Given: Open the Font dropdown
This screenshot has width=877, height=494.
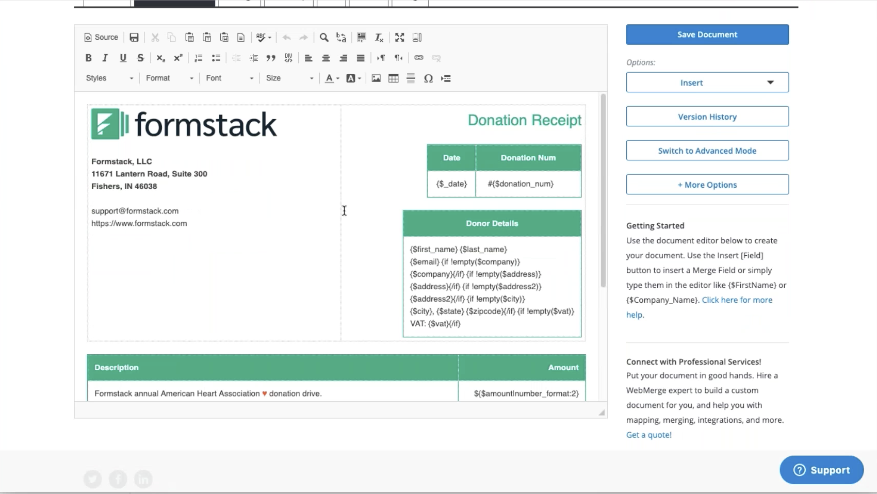Looking at the screenshot, I should (230, 78).
